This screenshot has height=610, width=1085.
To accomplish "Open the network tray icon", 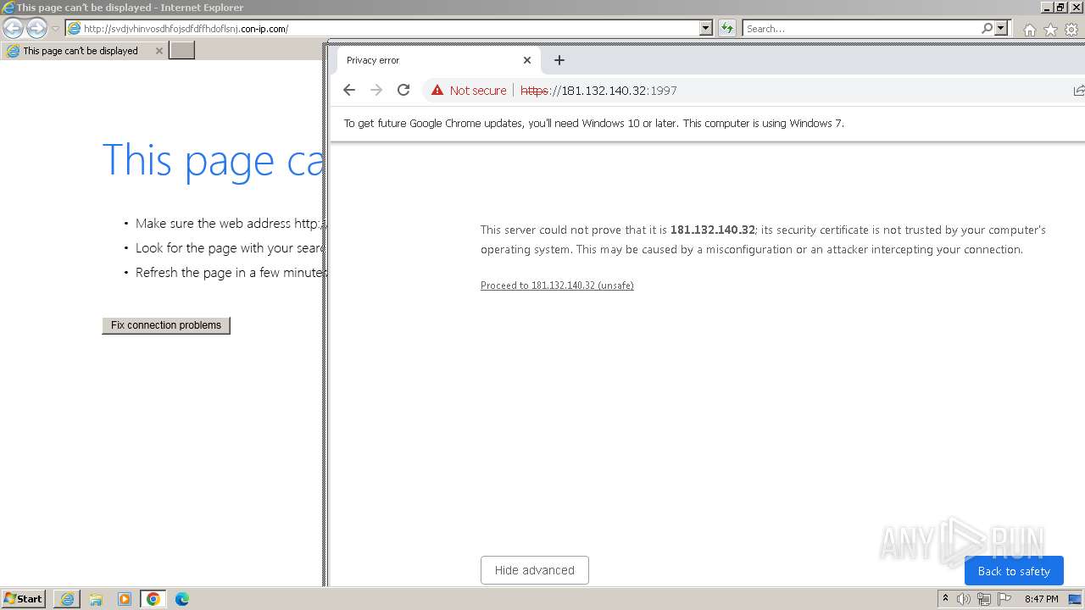I will pyautogui.click(x=984, y=599).
